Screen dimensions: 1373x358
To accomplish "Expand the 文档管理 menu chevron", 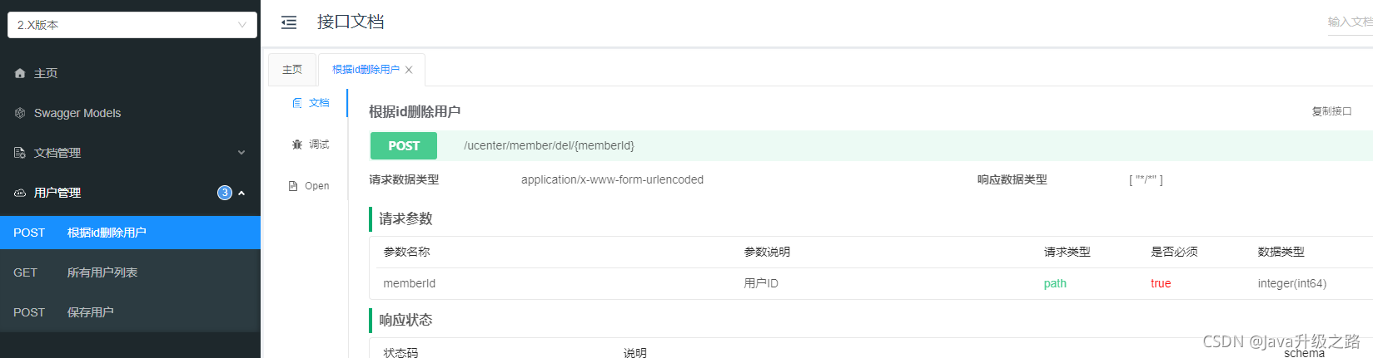I will coord(241,153).
